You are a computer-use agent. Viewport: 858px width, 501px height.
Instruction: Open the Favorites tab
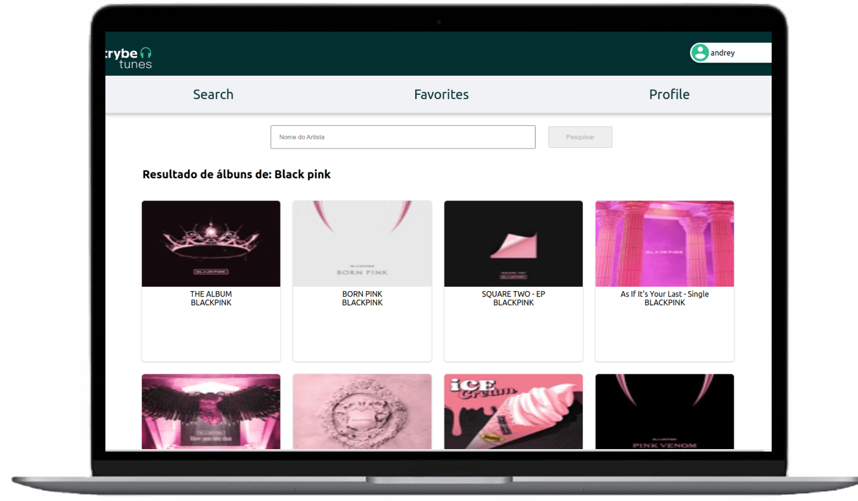[x=441, y=94]
